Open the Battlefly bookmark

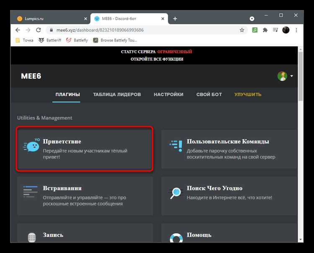point(77,40)
